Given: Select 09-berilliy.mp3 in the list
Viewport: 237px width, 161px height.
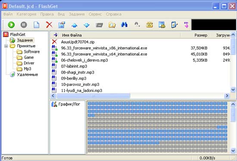Looking at the screenshot, I should coord(74,78).
